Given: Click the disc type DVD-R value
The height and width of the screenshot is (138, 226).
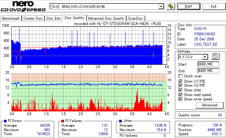Looking at the screenshot, I should pos(200,29).
